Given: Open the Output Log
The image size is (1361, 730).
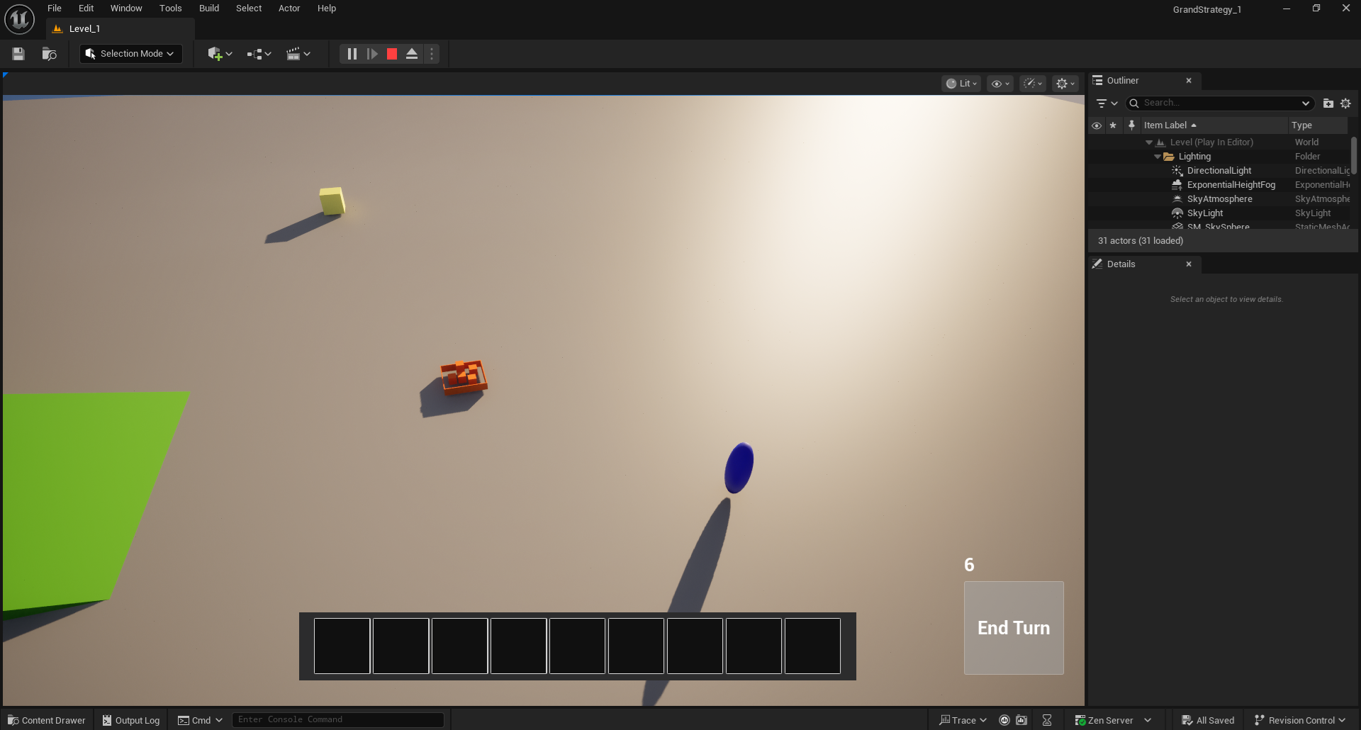Looking at the screenshot, I should (x=131, y=720).
